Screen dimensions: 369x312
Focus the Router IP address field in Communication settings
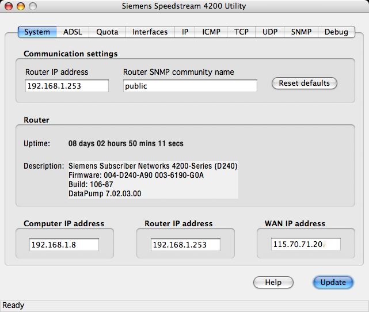(67, 86)
